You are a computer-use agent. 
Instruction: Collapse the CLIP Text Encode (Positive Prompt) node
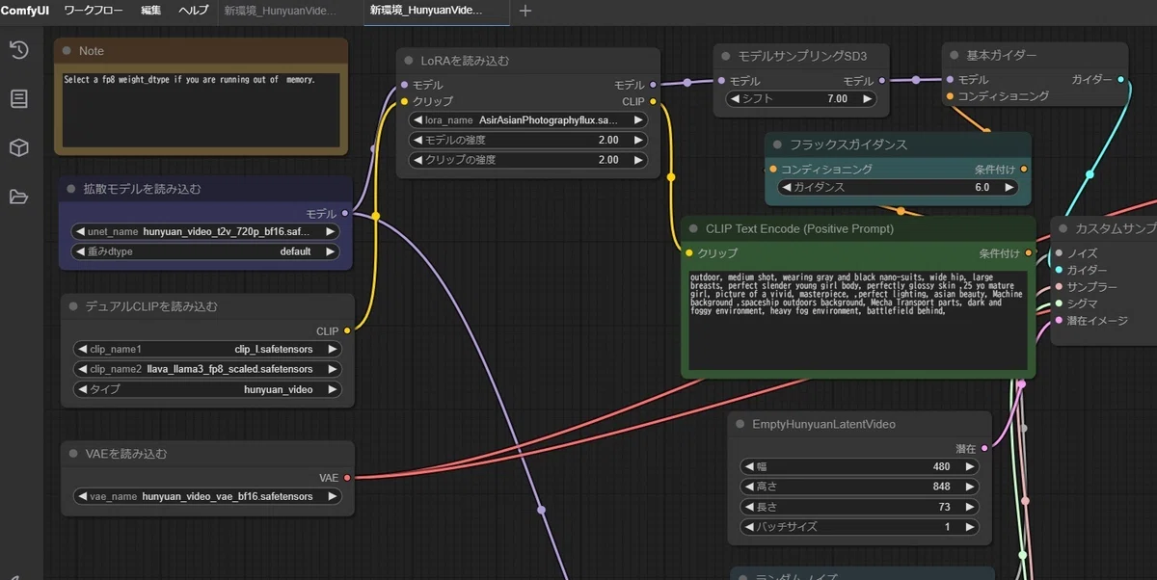694,229
